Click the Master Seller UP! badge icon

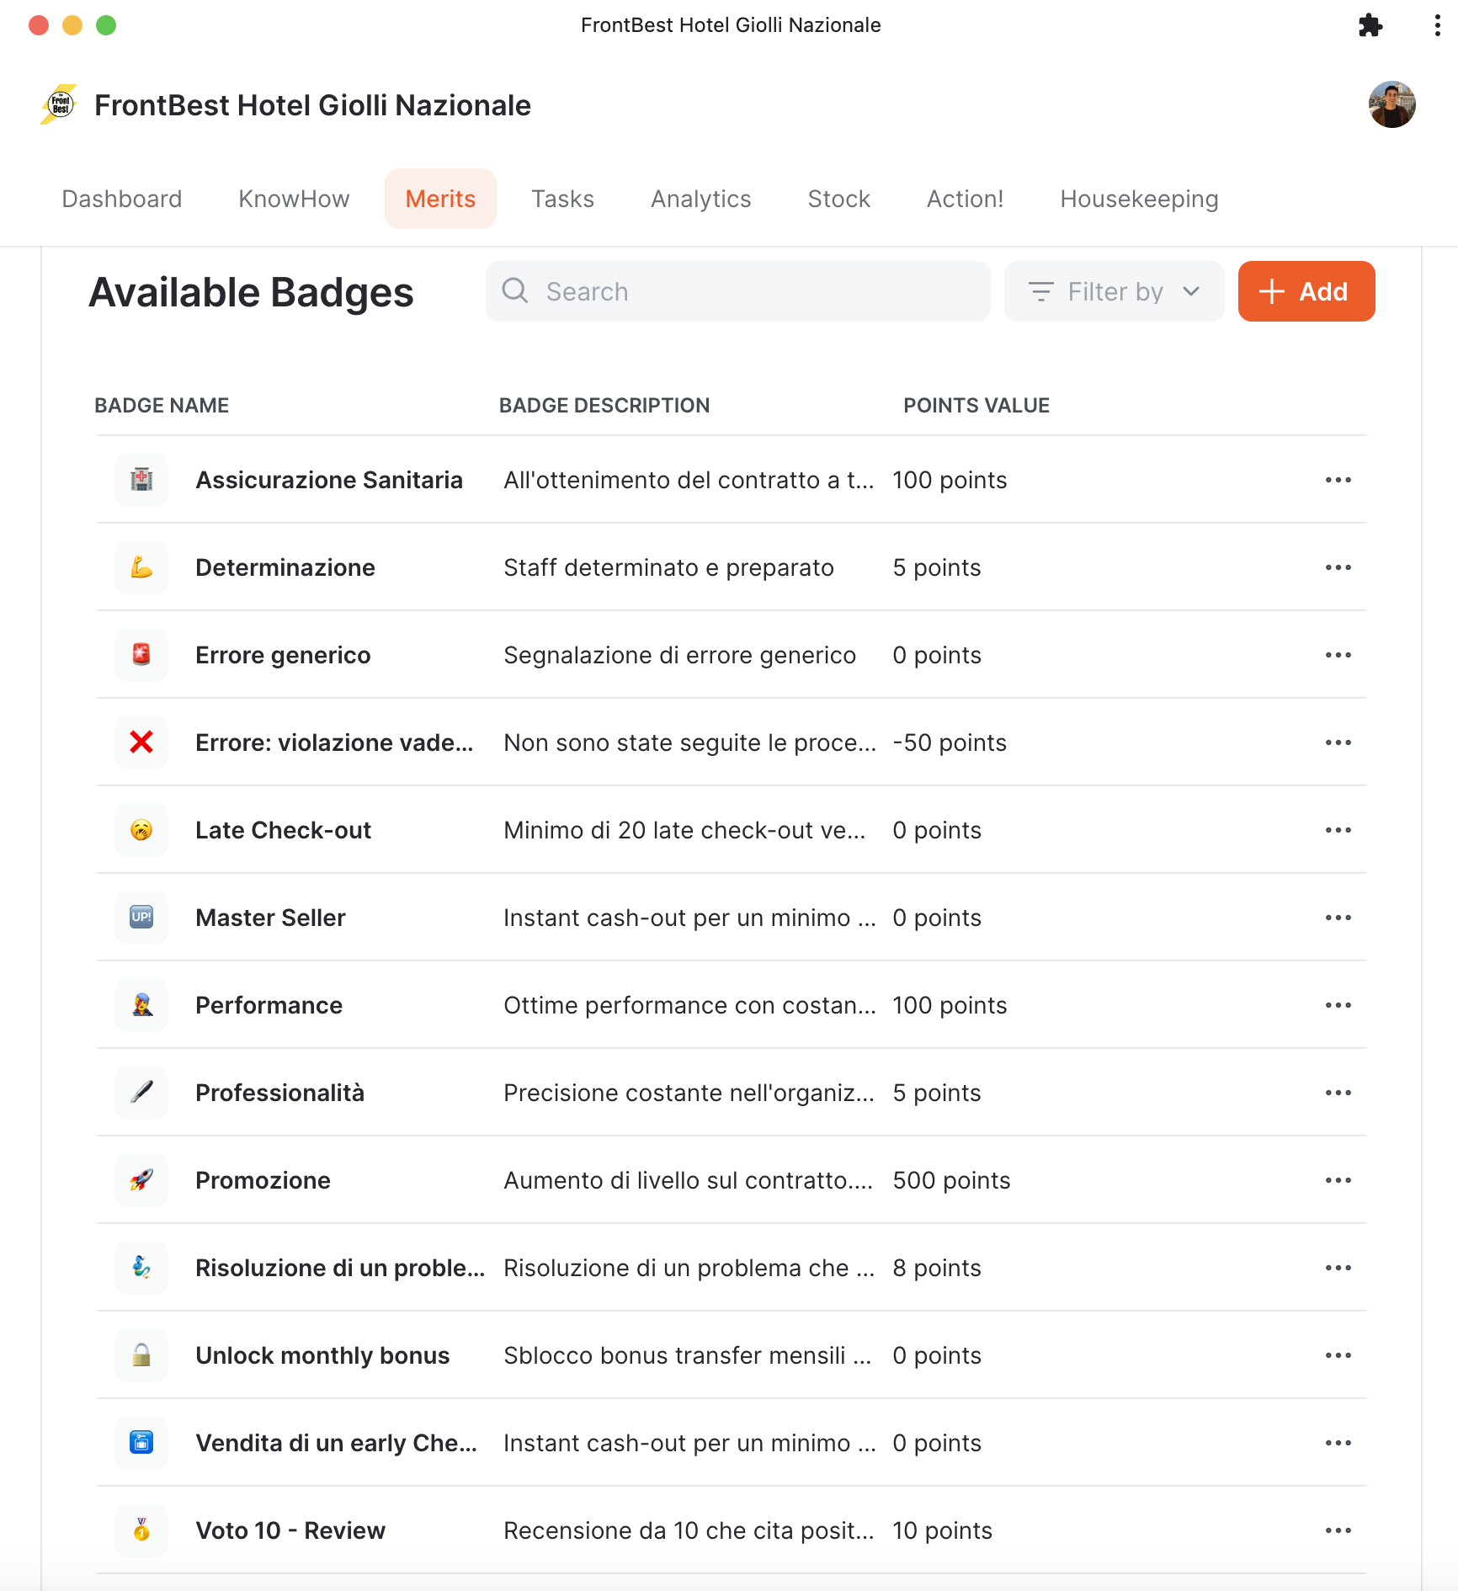(141, 918)
